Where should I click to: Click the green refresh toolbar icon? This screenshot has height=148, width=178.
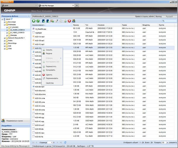point(38,21)
